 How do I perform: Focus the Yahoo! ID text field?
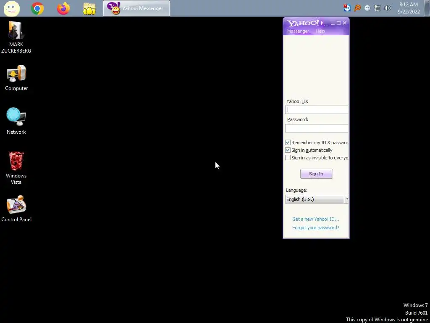tap(317, 110)
